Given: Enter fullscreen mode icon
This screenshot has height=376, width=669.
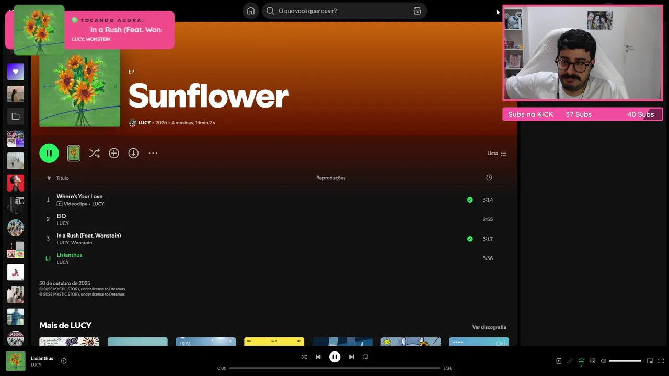Looking at the screenshot, I should 661,361.
